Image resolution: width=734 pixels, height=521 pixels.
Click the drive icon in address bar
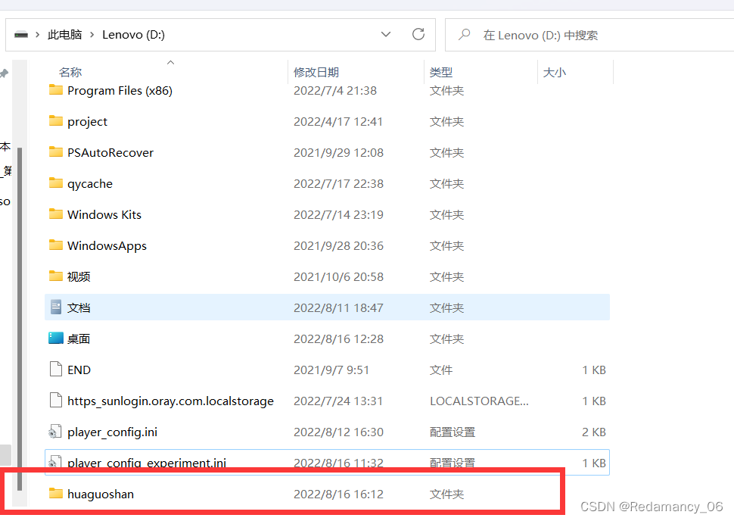[x=21, y=35]
